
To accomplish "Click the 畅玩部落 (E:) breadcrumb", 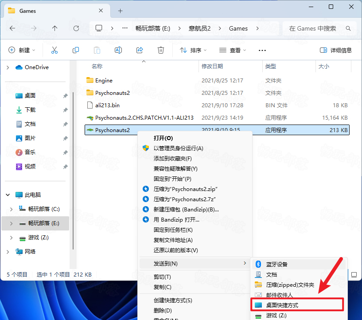I will [x=153, y=28].
